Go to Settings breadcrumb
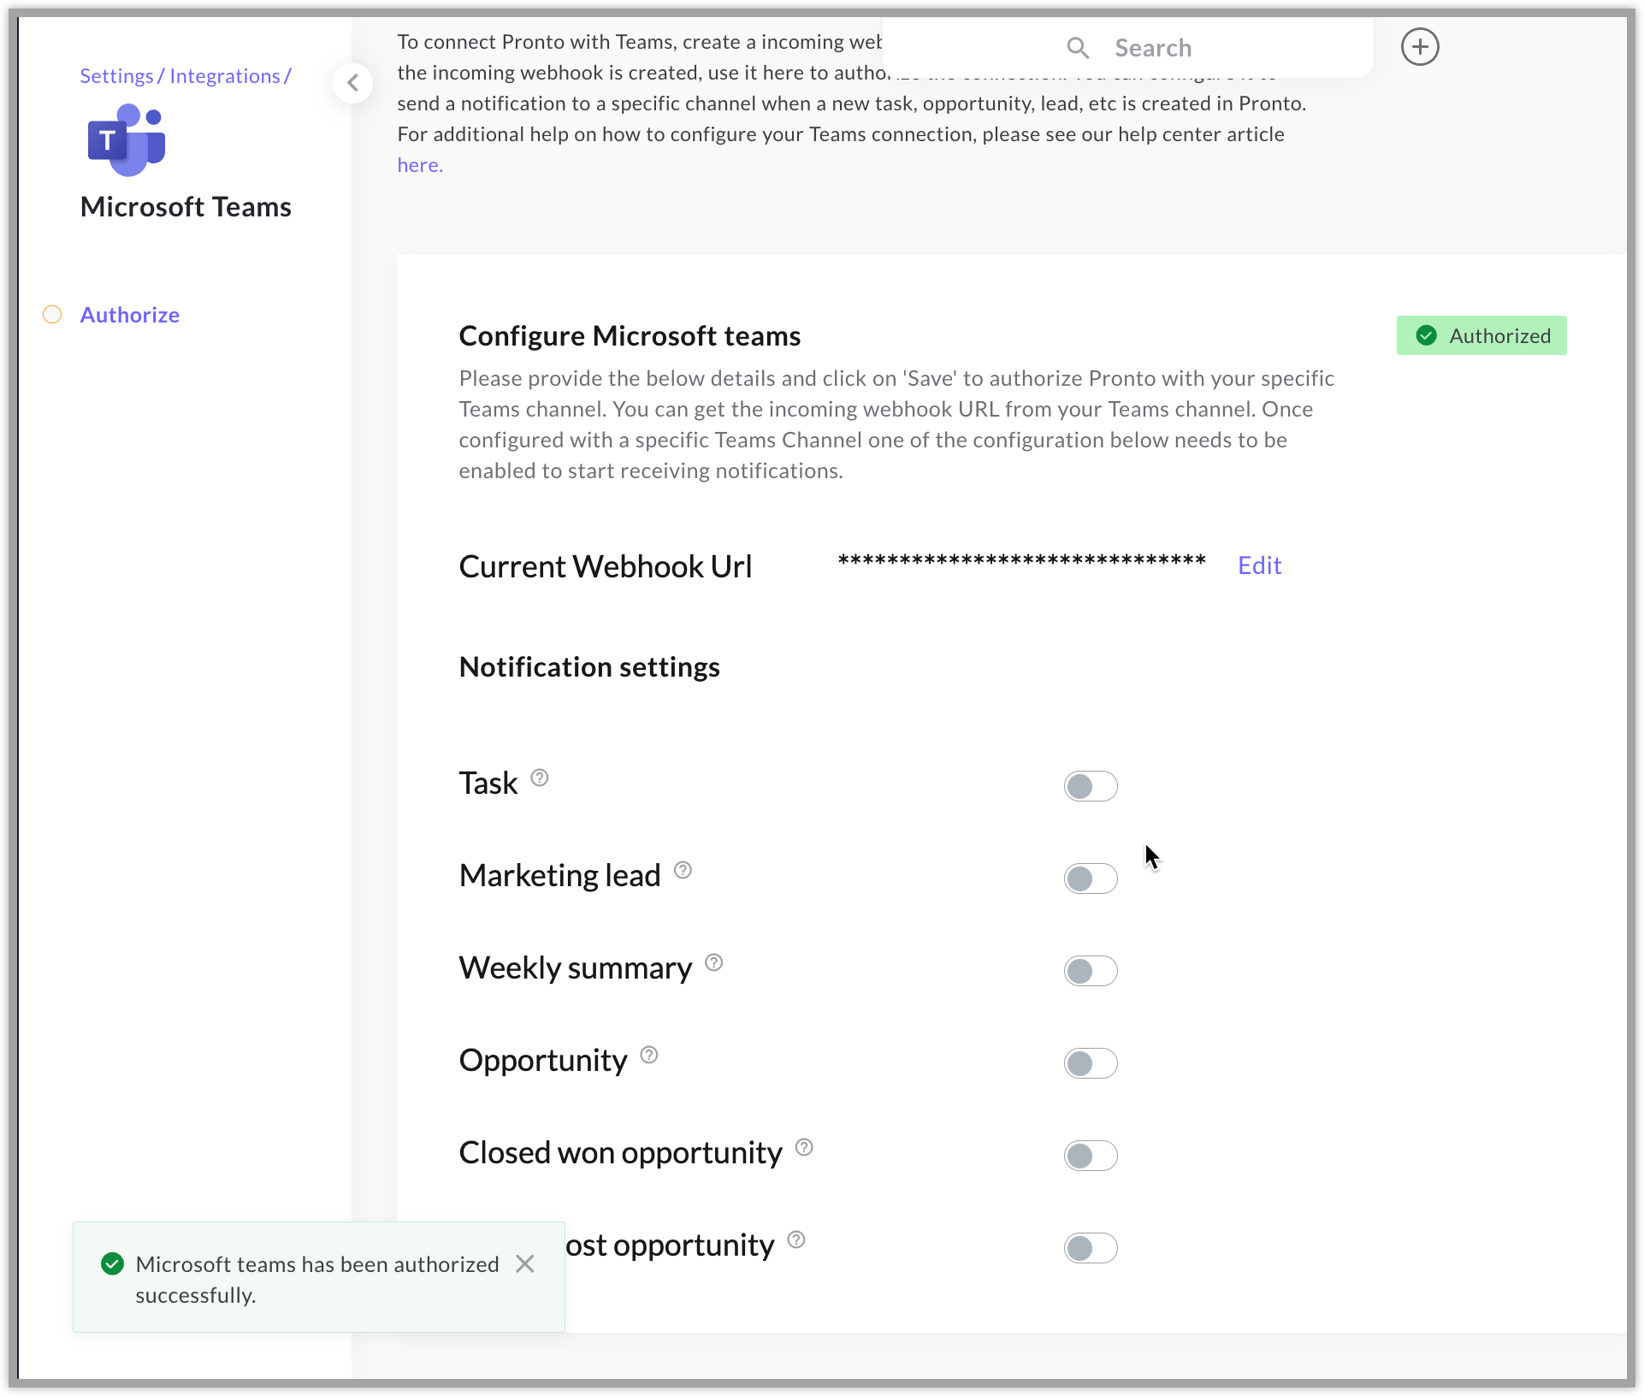 116,76
